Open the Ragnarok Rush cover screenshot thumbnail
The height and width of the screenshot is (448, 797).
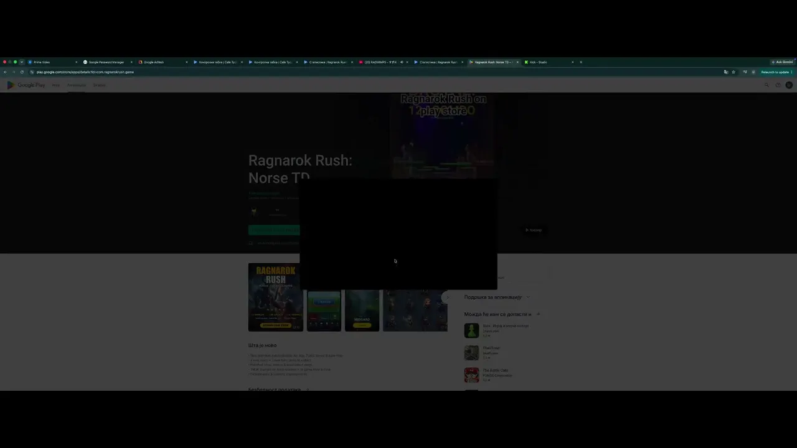pos(276,297)
